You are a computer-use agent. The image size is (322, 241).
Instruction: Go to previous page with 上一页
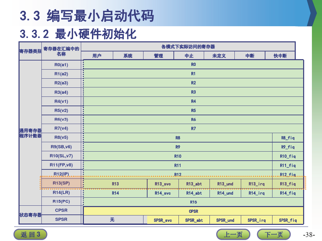[x=233, y=234]
